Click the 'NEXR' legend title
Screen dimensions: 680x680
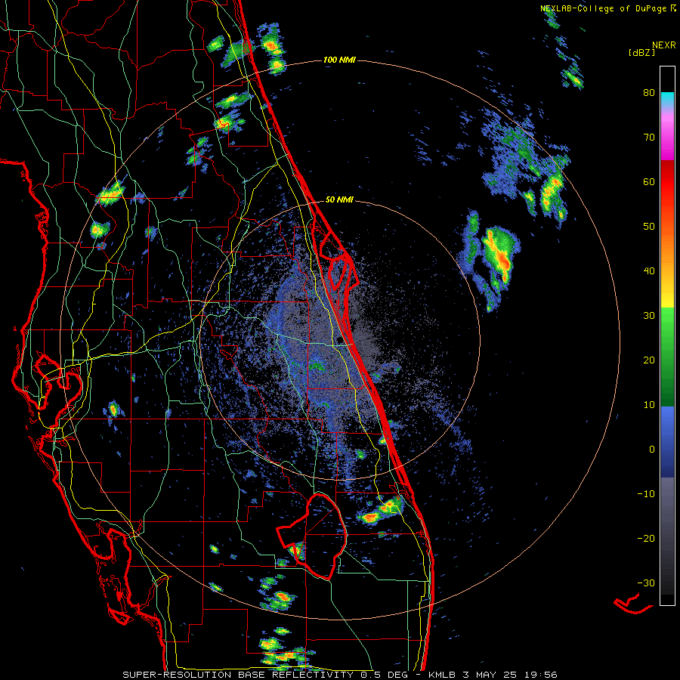point(663,45)
